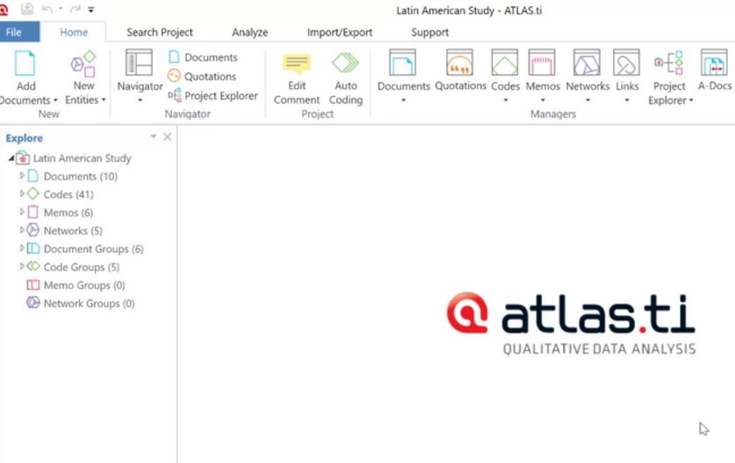Switch to the Home tab

(x=73, y=32)
